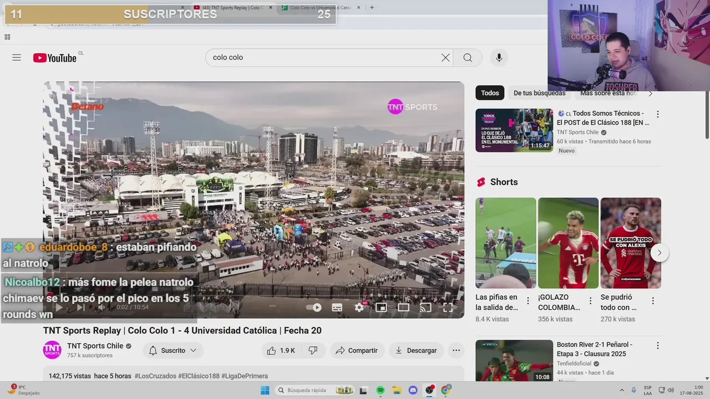This screenshot has width=710, height=399.
Task: Open the #LosCruzados hashtag
Action: point(155,376)
